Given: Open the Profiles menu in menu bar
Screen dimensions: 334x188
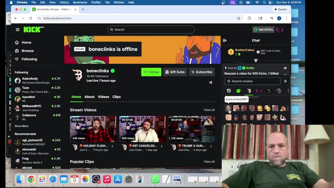Looking at the screenshot, I should point(96,2).
